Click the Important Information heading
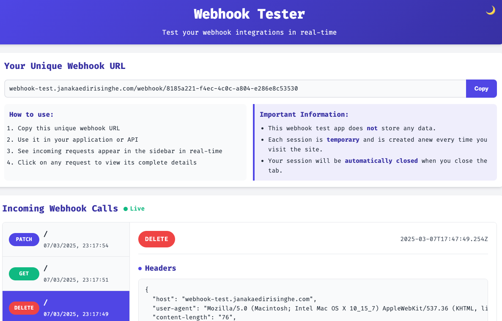This screenshot has width=502, height=321. (304, 114)
